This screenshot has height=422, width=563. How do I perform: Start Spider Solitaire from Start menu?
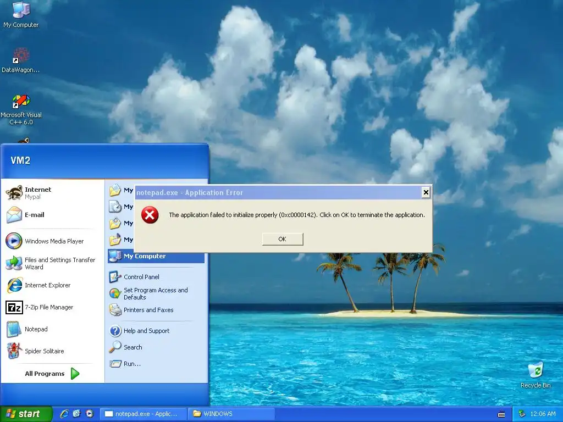click(x=52, y=351)
